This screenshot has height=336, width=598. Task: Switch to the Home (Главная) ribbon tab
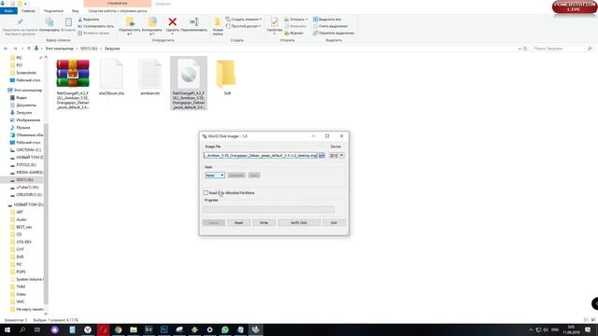(28, 10)
